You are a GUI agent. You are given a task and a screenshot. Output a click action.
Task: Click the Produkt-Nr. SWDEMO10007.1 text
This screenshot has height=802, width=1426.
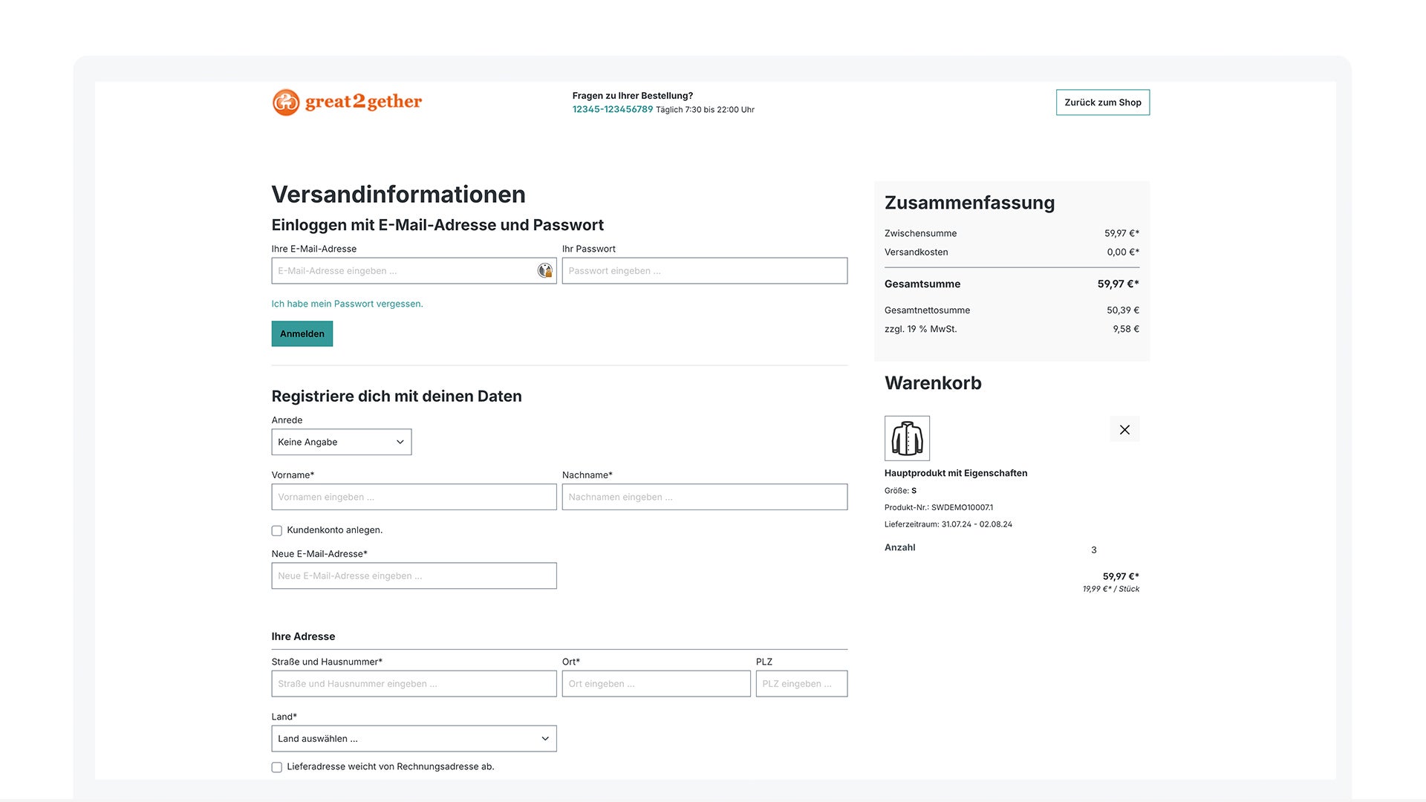click(939, 507)
